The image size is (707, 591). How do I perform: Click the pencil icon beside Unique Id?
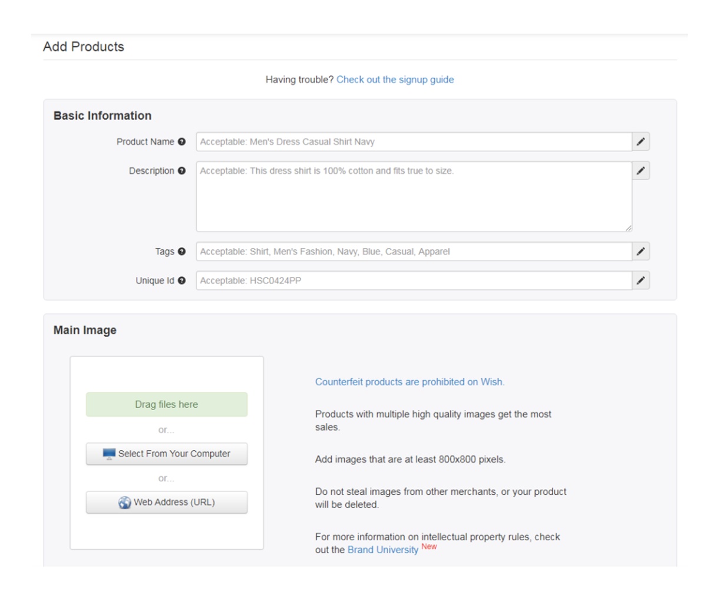coord(641,281)
